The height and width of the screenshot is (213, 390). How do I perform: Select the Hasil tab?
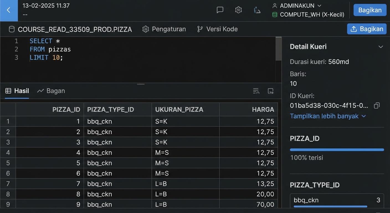pyautogui.click(x=17, y=91)
